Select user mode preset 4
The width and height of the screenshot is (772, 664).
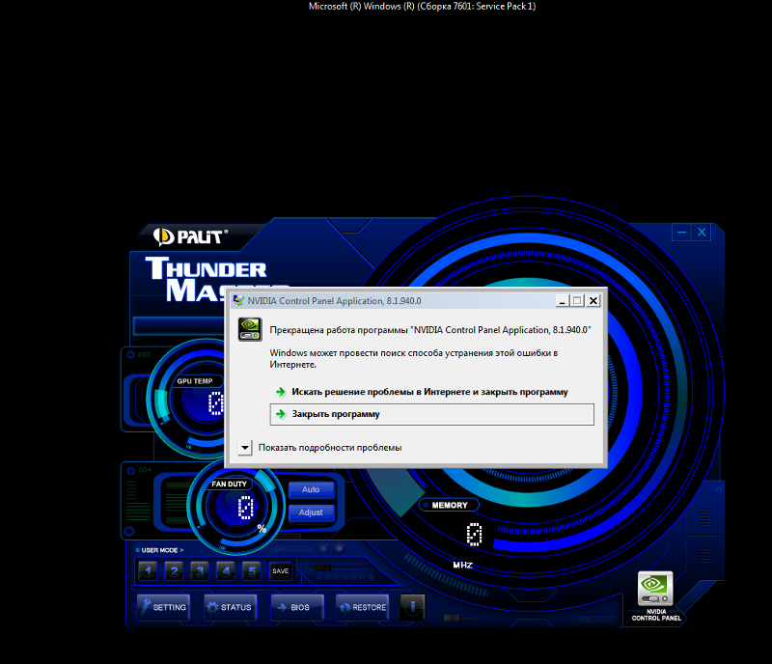pyautogui.click(x=226, y=571)
